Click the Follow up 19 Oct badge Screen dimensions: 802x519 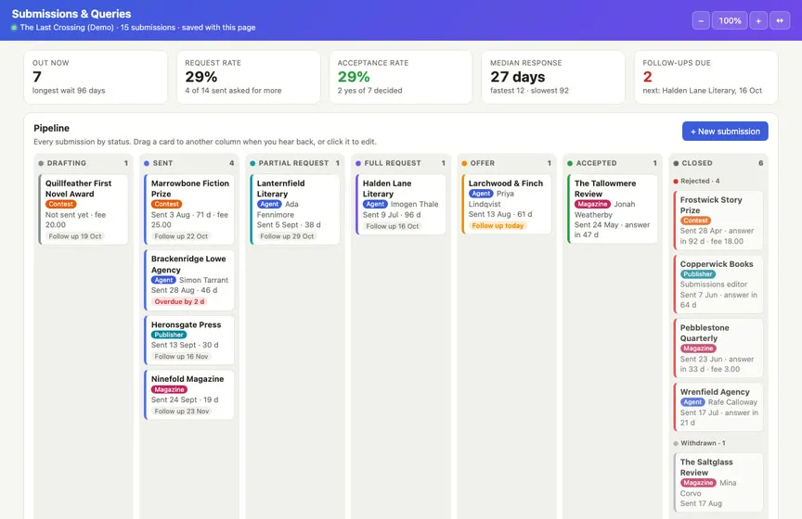75,236
